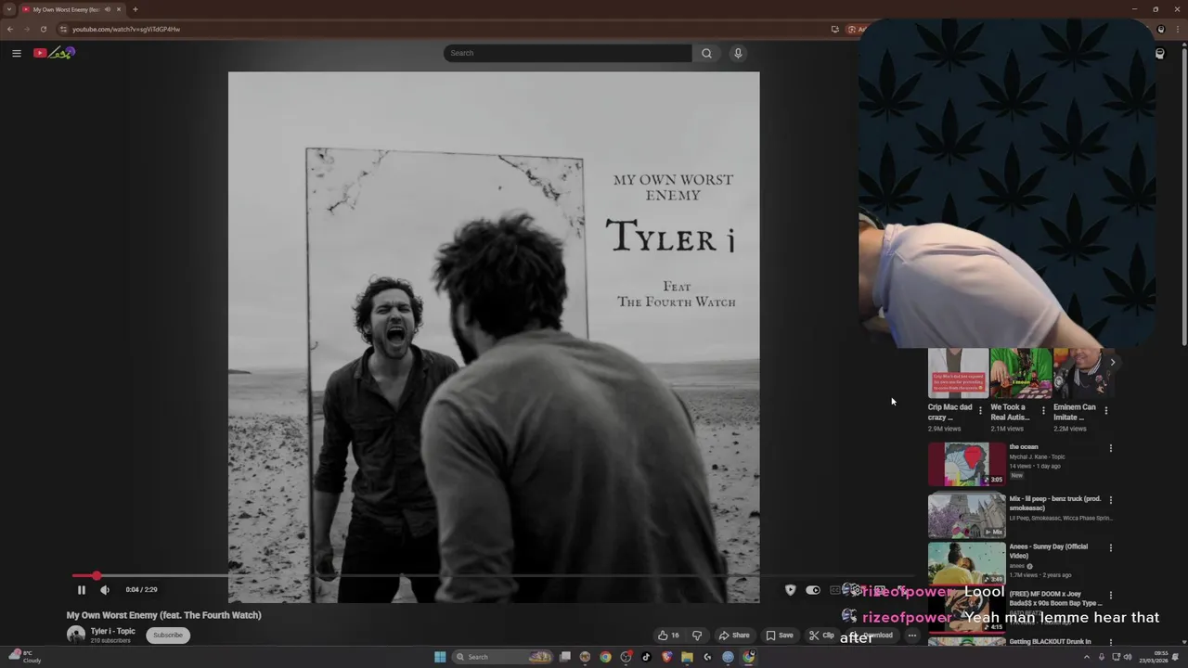
Task: Open the Tyler i channel avatar
Action: click(76, 635)
